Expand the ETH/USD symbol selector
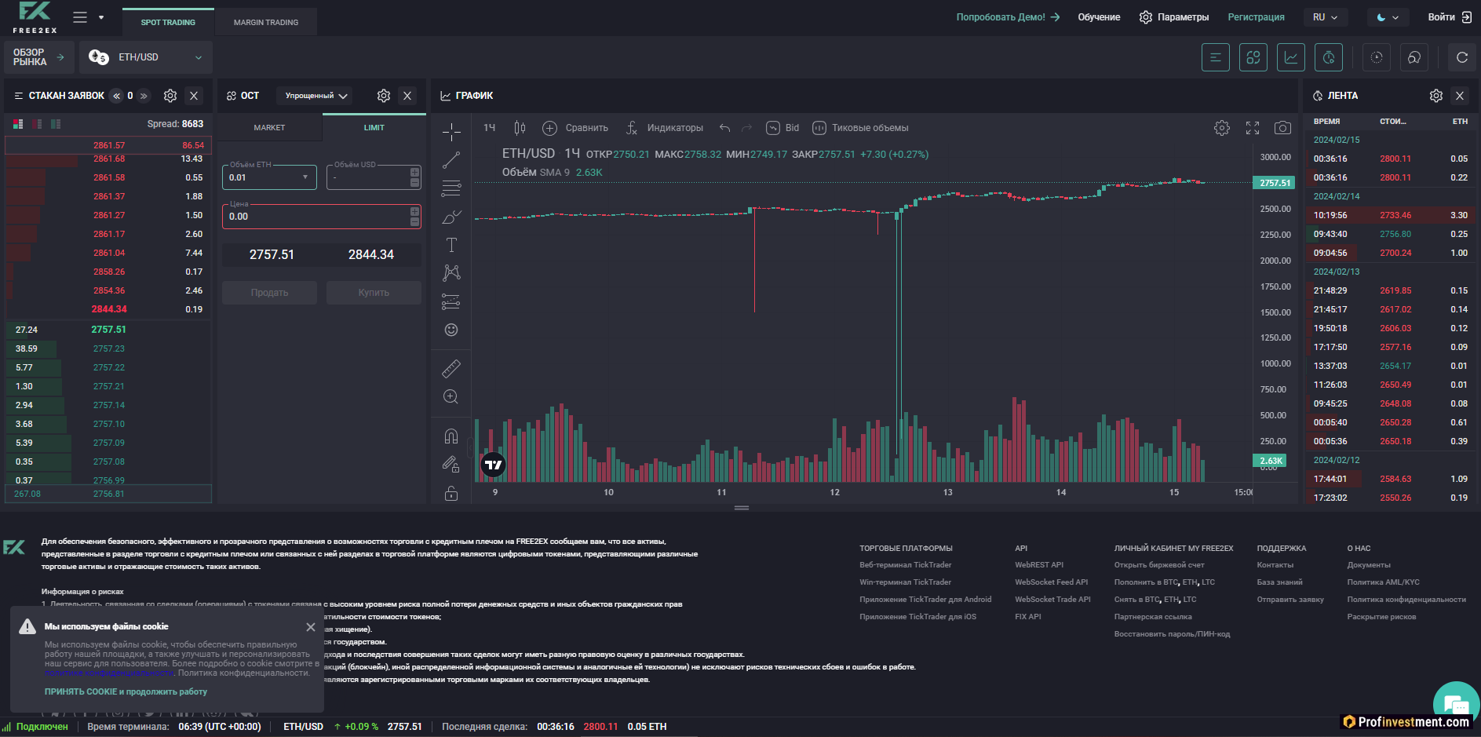 point(147,57)
